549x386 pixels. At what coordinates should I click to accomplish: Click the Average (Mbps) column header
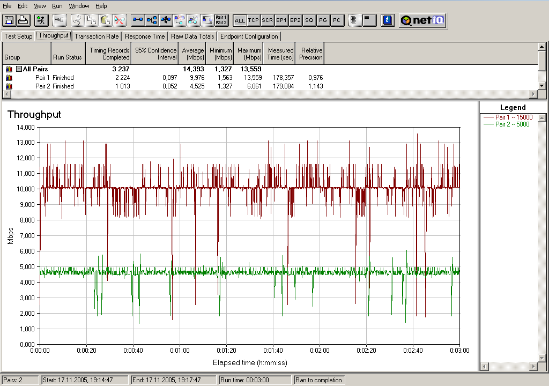(192, 54)
